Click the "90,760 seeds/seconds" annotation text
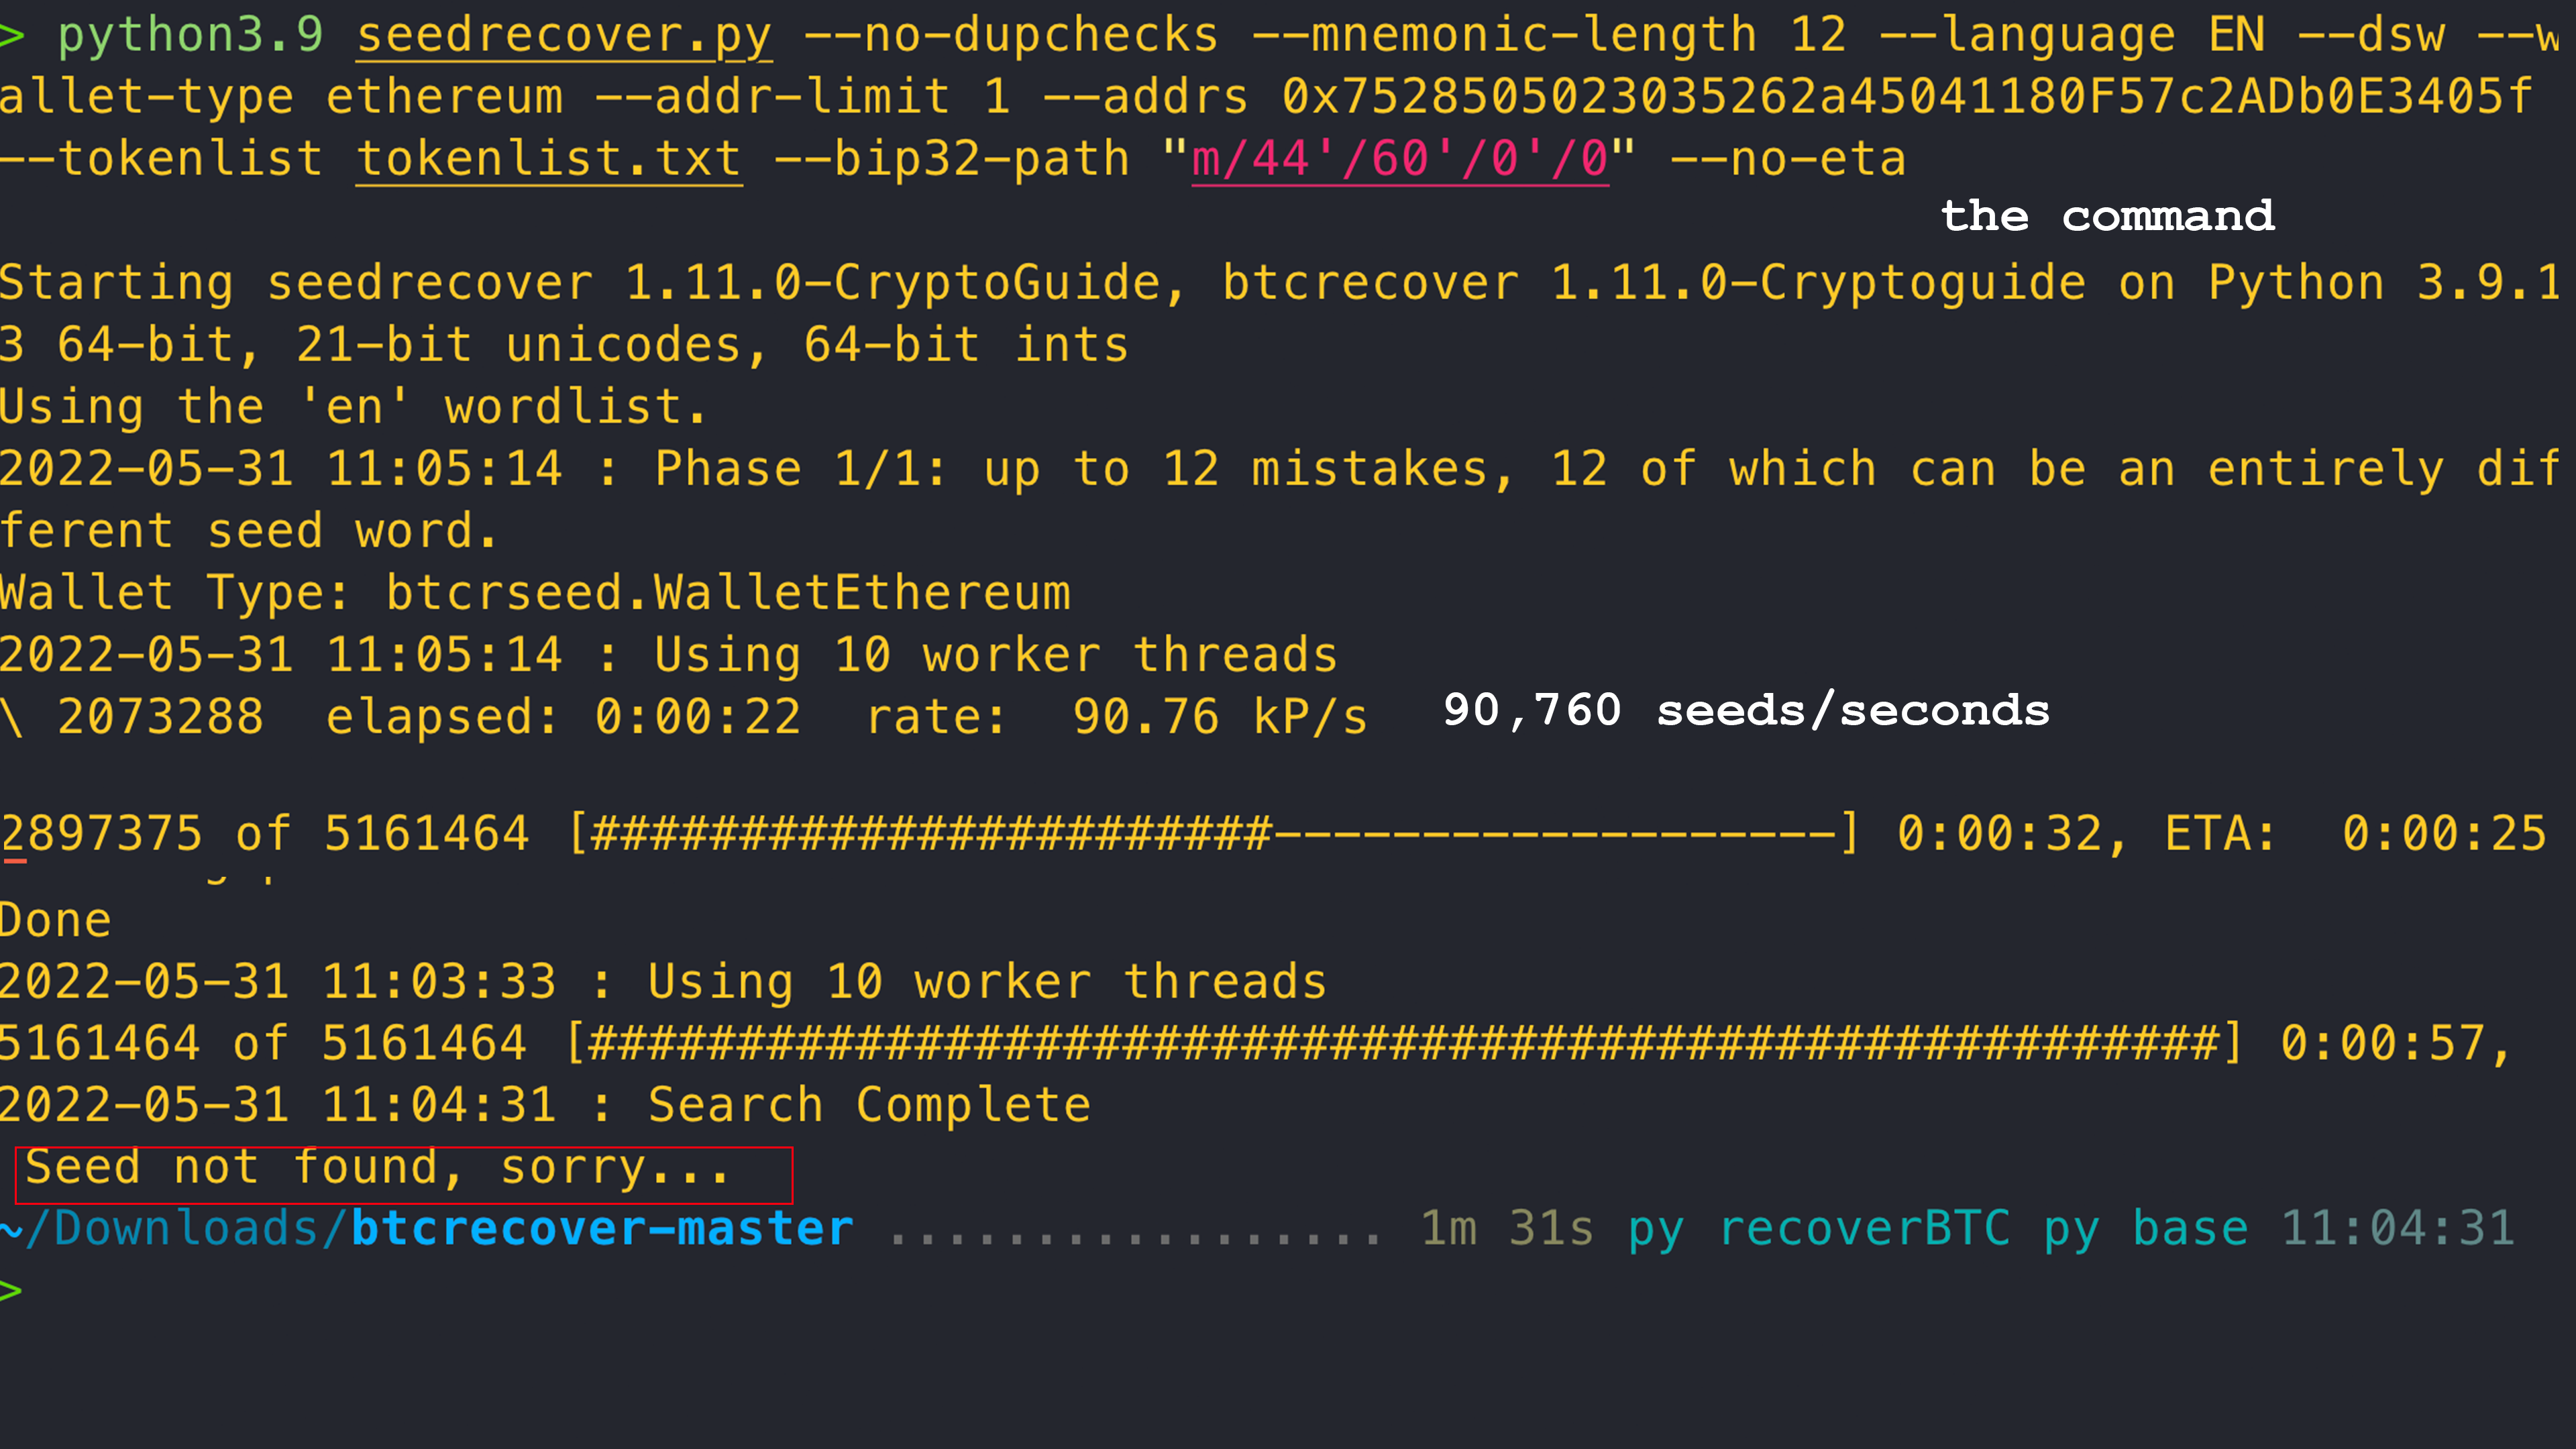 click(x=1745, y=710)
